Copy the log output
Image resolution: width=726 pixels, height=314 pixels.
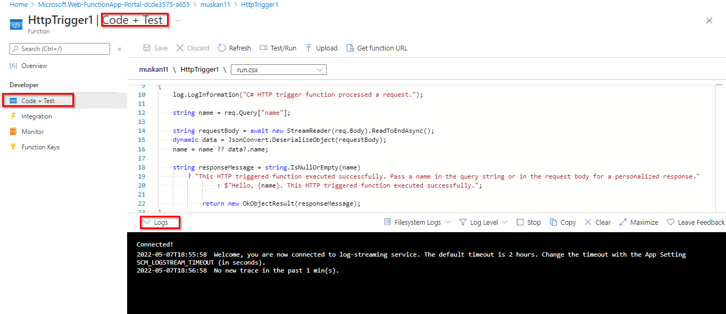563,223
